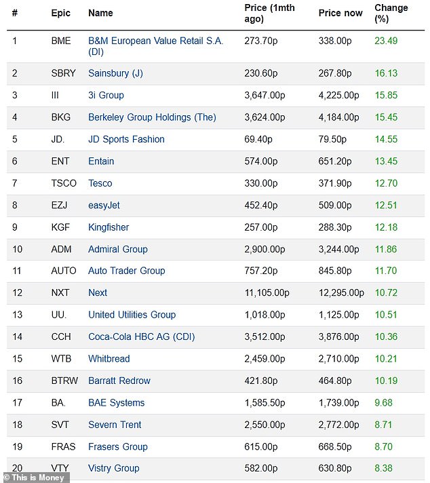Click the 509.00p price now cell
This screenshot has height=483, width=430.
point(335,206)
